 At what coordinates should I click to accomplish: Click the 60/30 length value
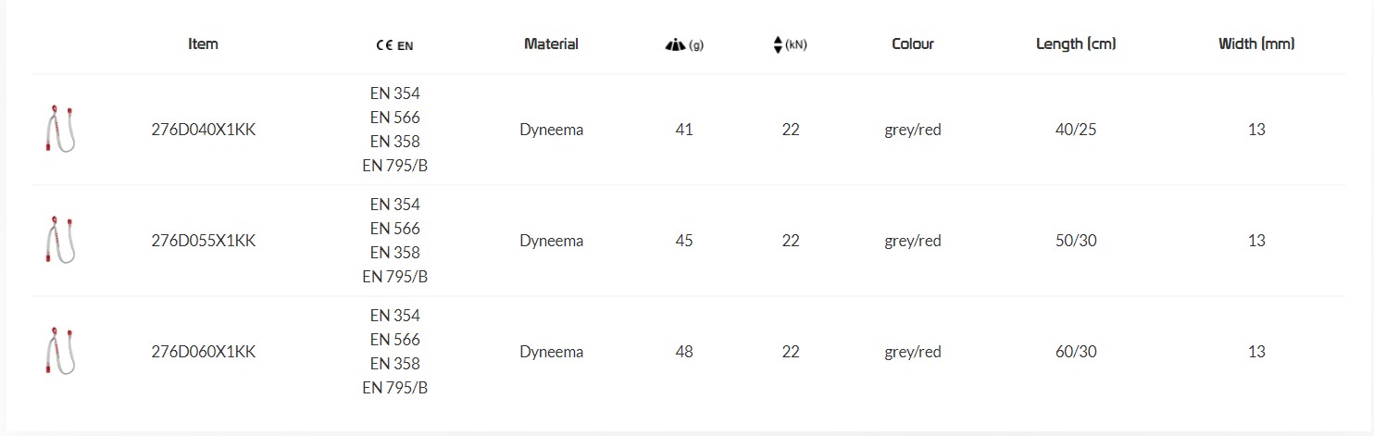[1076, 352]
